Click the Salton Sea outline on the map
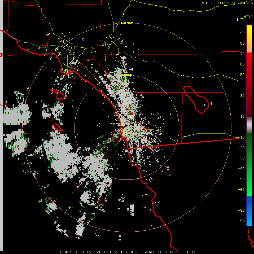254x254 pixels. 196,100
